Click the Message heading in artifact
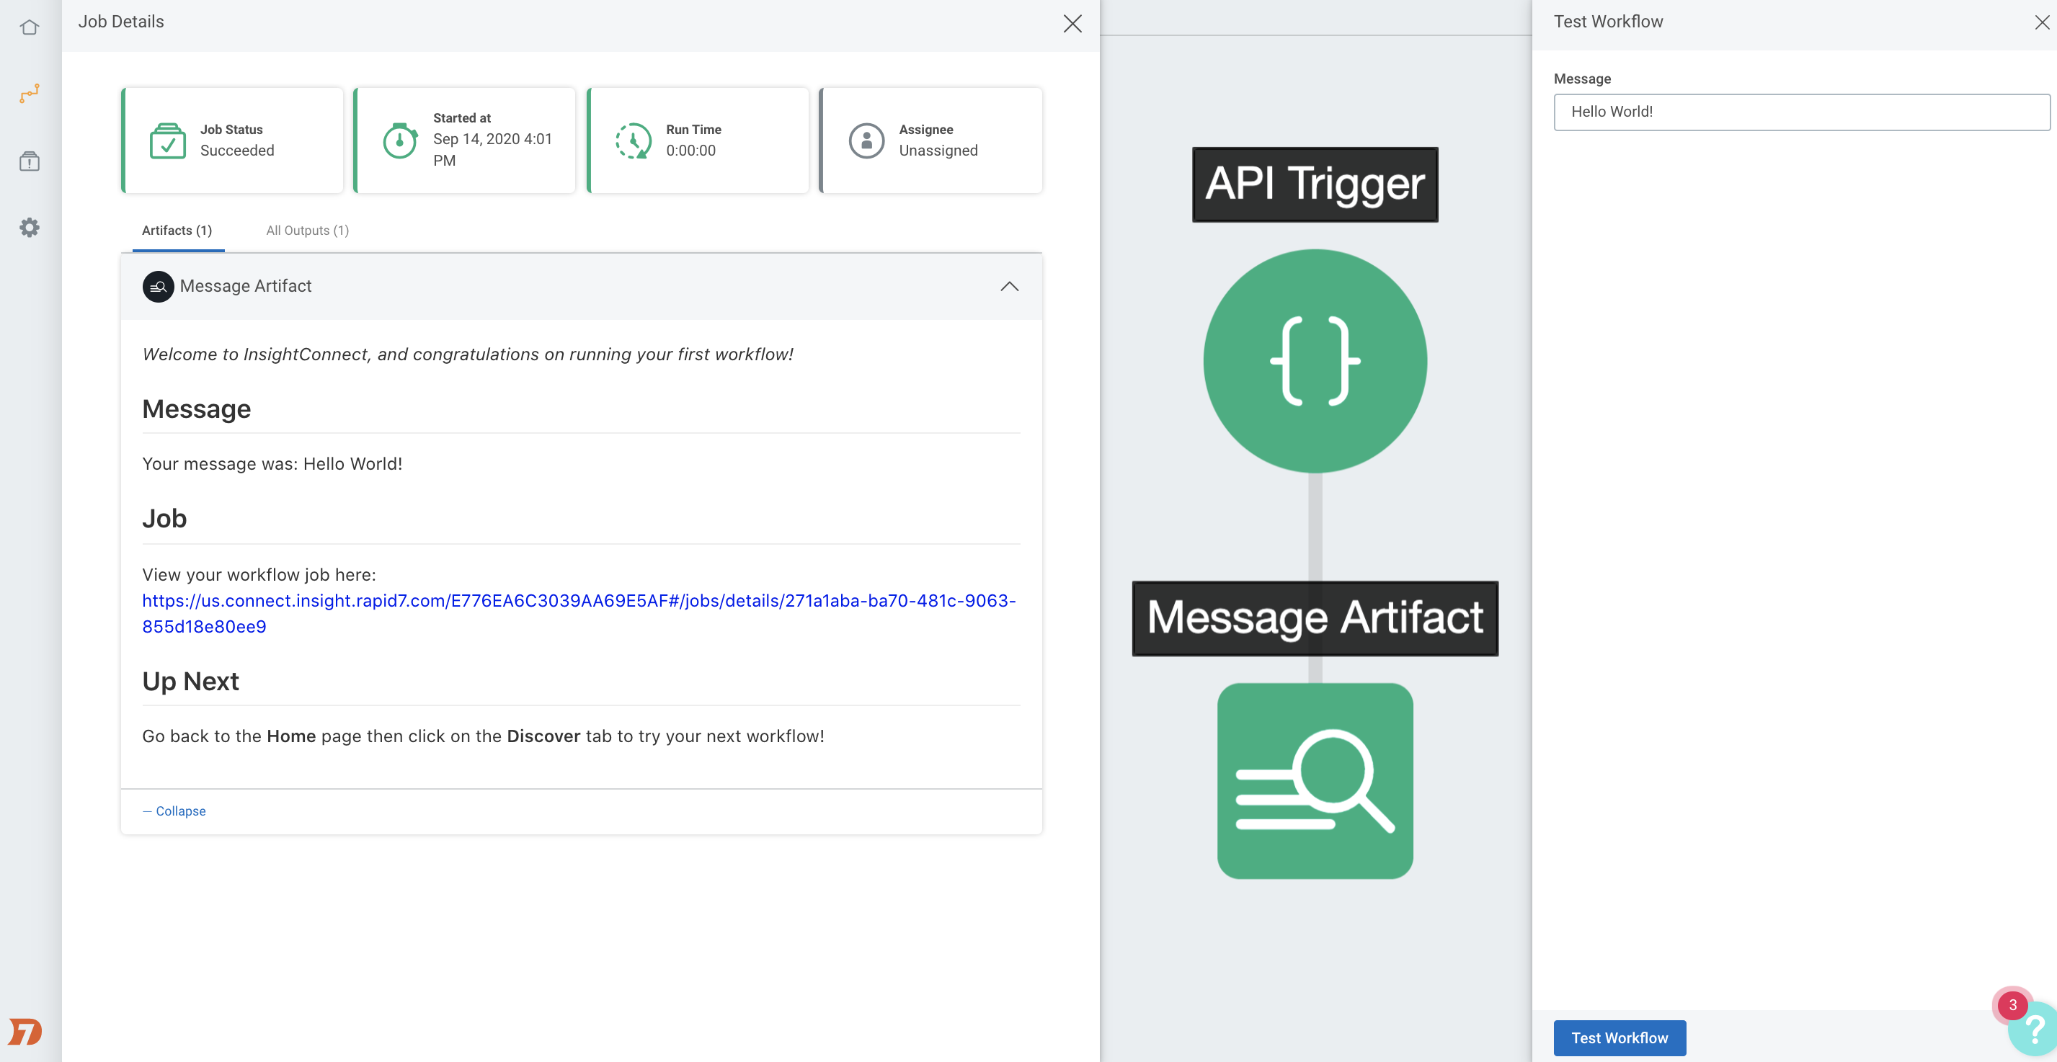The height and width of the screenshot is (1062, 2057). (x=197, y=409)
